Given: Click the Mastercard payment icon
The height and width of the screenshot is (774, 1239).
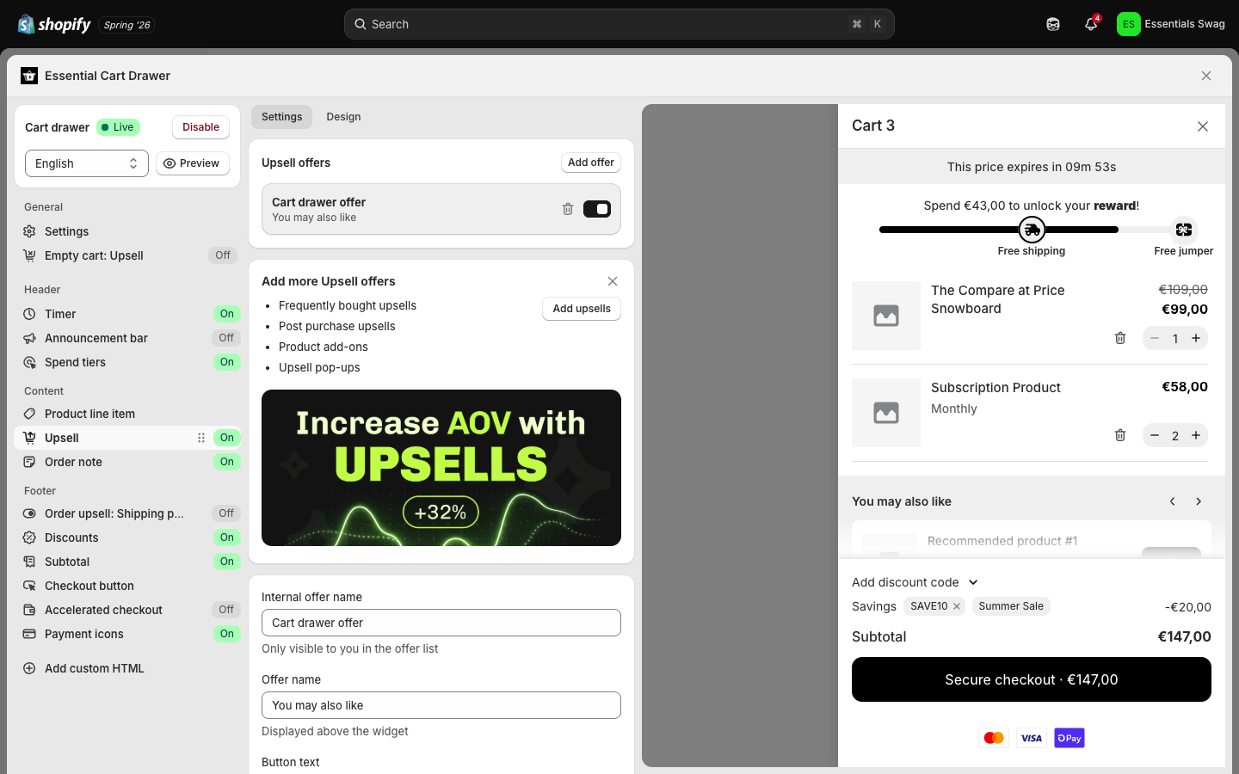Looking at the screenshot, I should point(994,738).
